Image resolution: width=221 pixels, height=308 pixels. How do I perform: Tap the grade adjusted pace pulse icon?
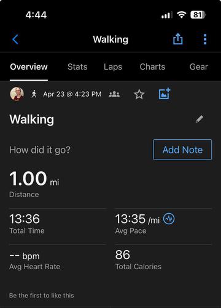click(169, 219)
